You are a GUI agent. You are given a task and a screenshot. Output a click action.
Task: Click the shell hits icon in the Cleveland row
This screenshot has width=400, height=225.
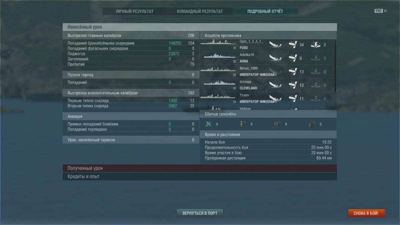click(x=293, y=85)
